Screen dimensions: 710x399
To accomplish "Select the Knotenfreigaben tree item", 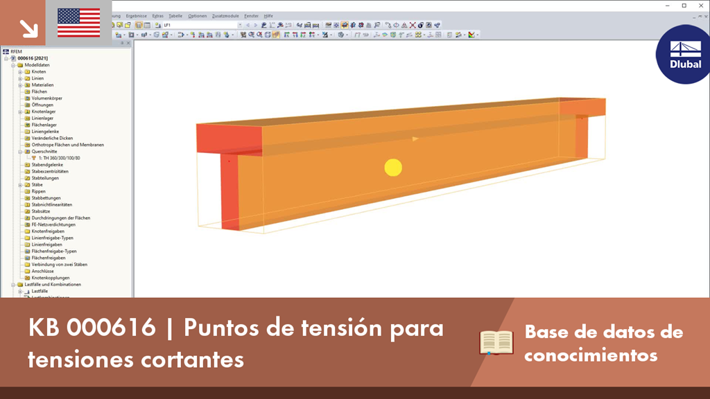I will coord(48,231).
